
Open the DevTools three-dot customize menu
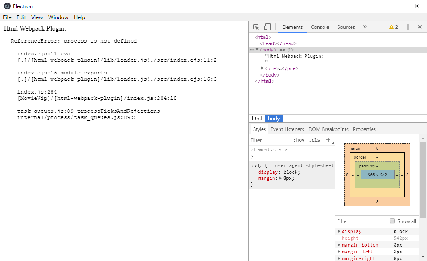pyautogui.click(x=408, y=27)
